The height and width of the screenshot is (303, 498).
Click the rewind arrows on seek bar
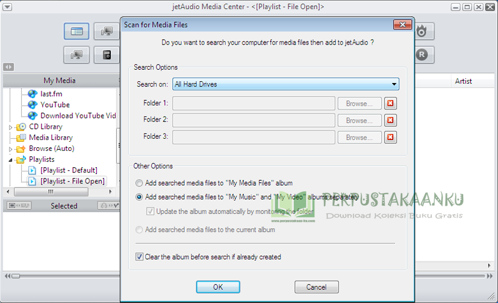(x=7, y=276)
